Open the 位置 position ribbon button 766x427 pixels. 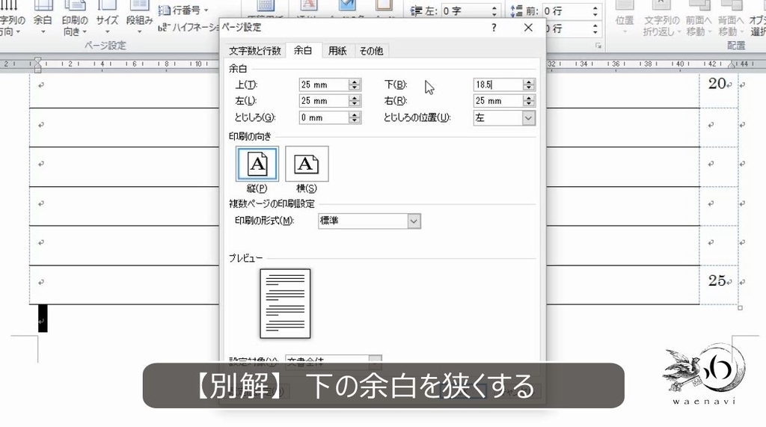pos(625,19)
